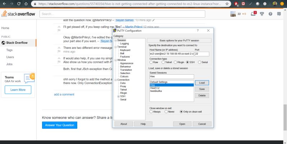Image resolution: width=287 pixels, height=144 pixels.
Task: Open Users in the left sidebar
Action: pos(10,57)
